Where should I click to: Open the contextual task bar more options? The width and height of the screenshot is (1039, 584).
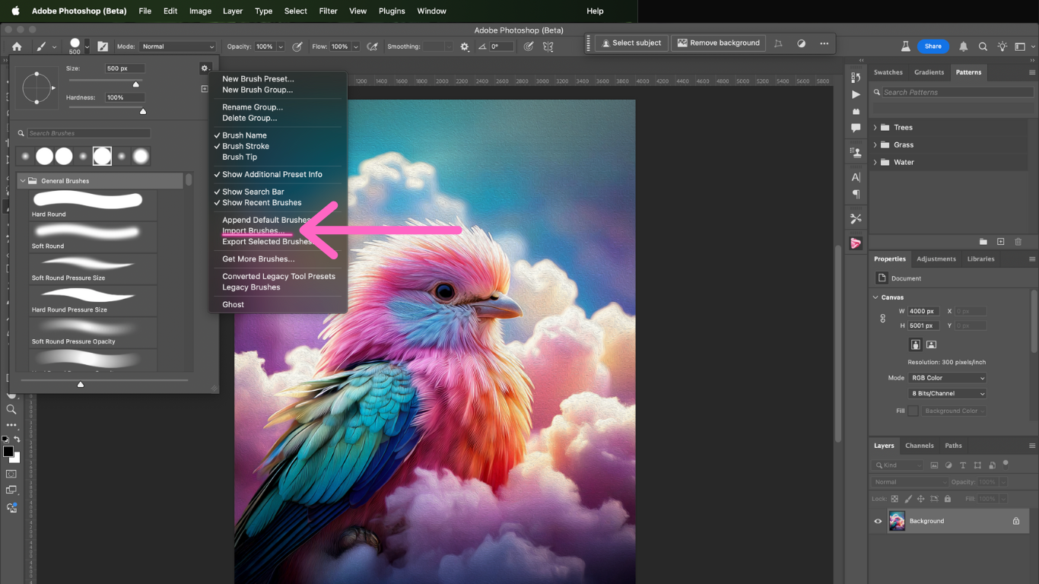coord(824,43)
